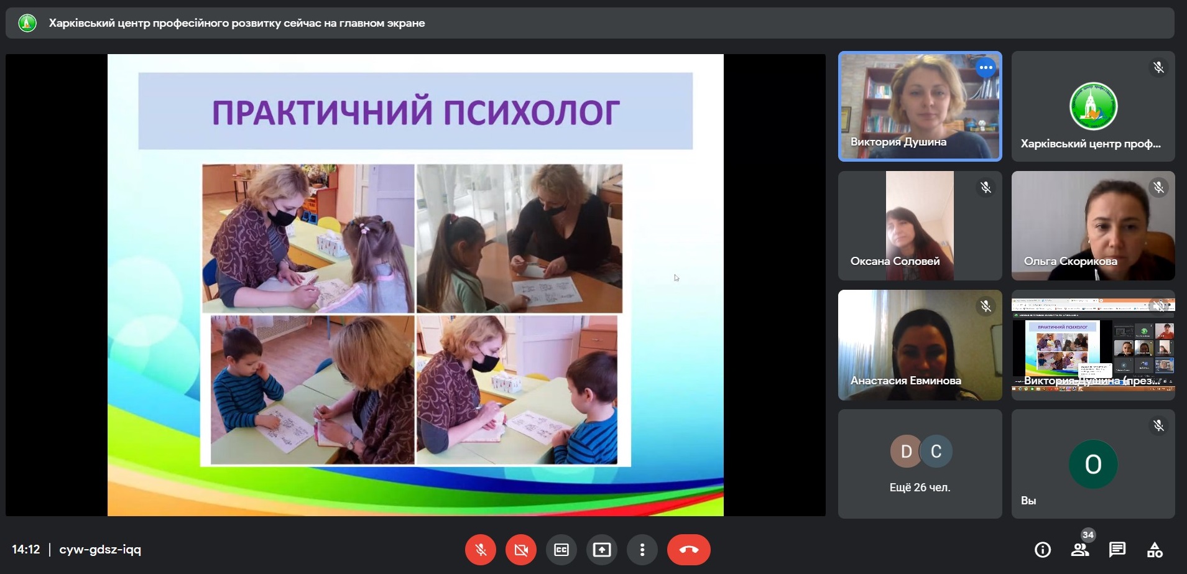Select Оксана Соловей video tile
Screen dimensions: 1187x574
click(x=920, y=226)
